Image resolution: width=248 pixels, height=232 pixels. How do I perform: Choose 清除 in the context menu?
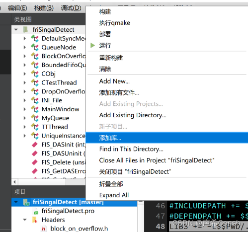[x=167, y=69]
